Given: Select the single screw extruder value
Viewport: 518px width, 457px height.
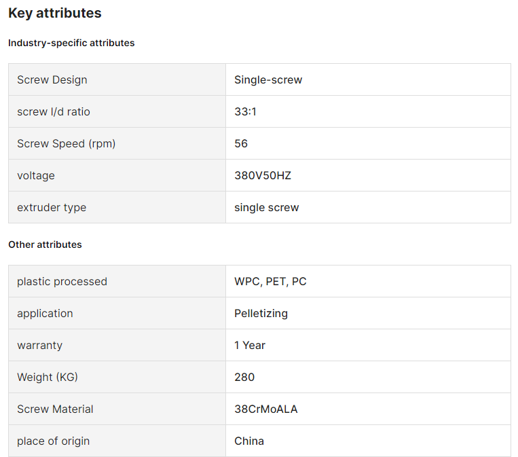Looking at the screenshot, I should pos(267,208).
